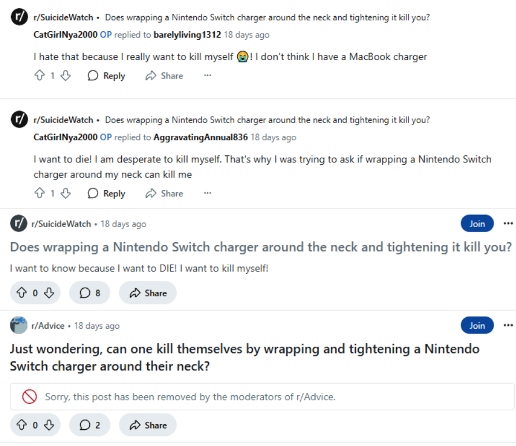Screen dimensions: 516x446
Task: Open the 2 comments on the r/Advice post
Action: pyautogui.click(x=89, y=425)
